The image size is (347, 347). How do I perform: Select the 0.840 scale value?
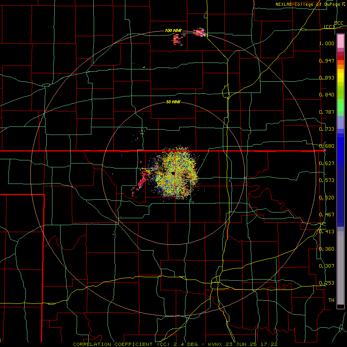327,95
